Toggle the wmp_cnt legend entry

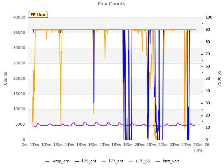click(x=57, y=161)
